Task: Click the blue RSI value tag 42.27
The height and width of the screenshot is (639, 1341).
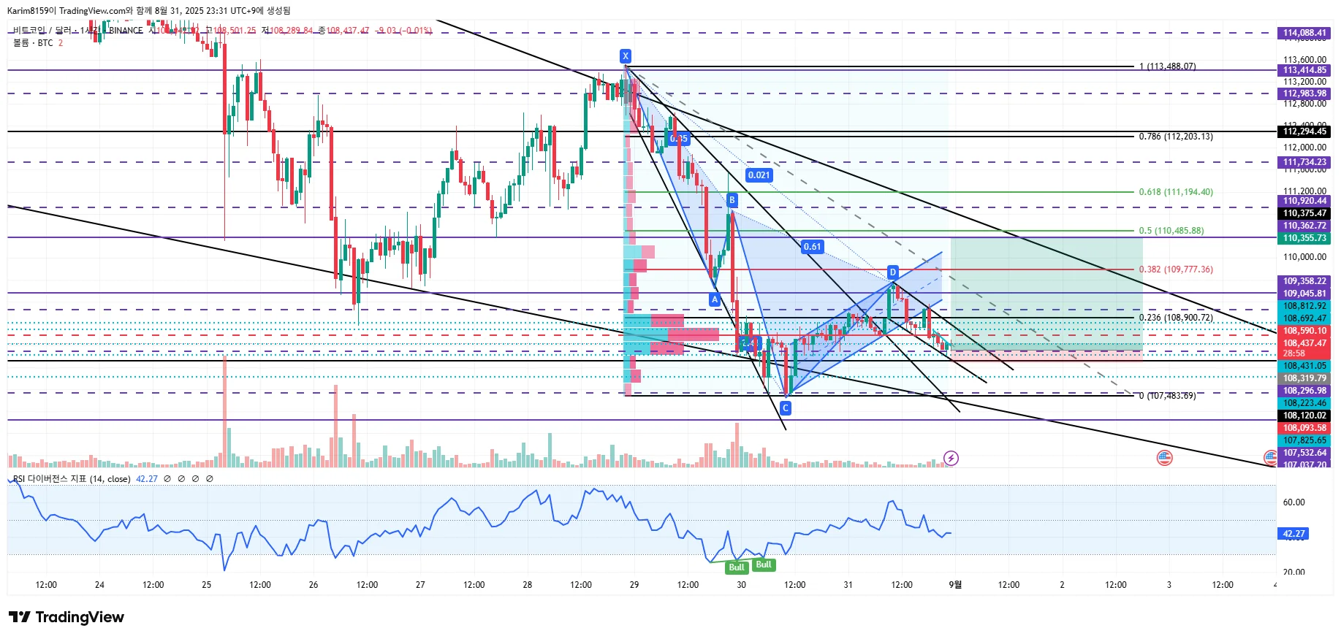Action: tap(1293, 534)
